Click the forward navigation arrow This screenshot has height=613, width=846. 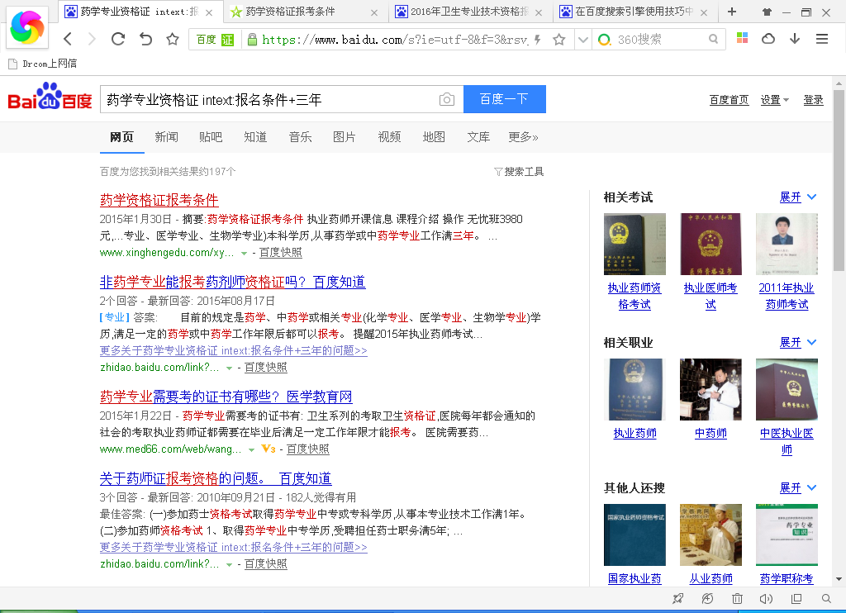[92, 39]
